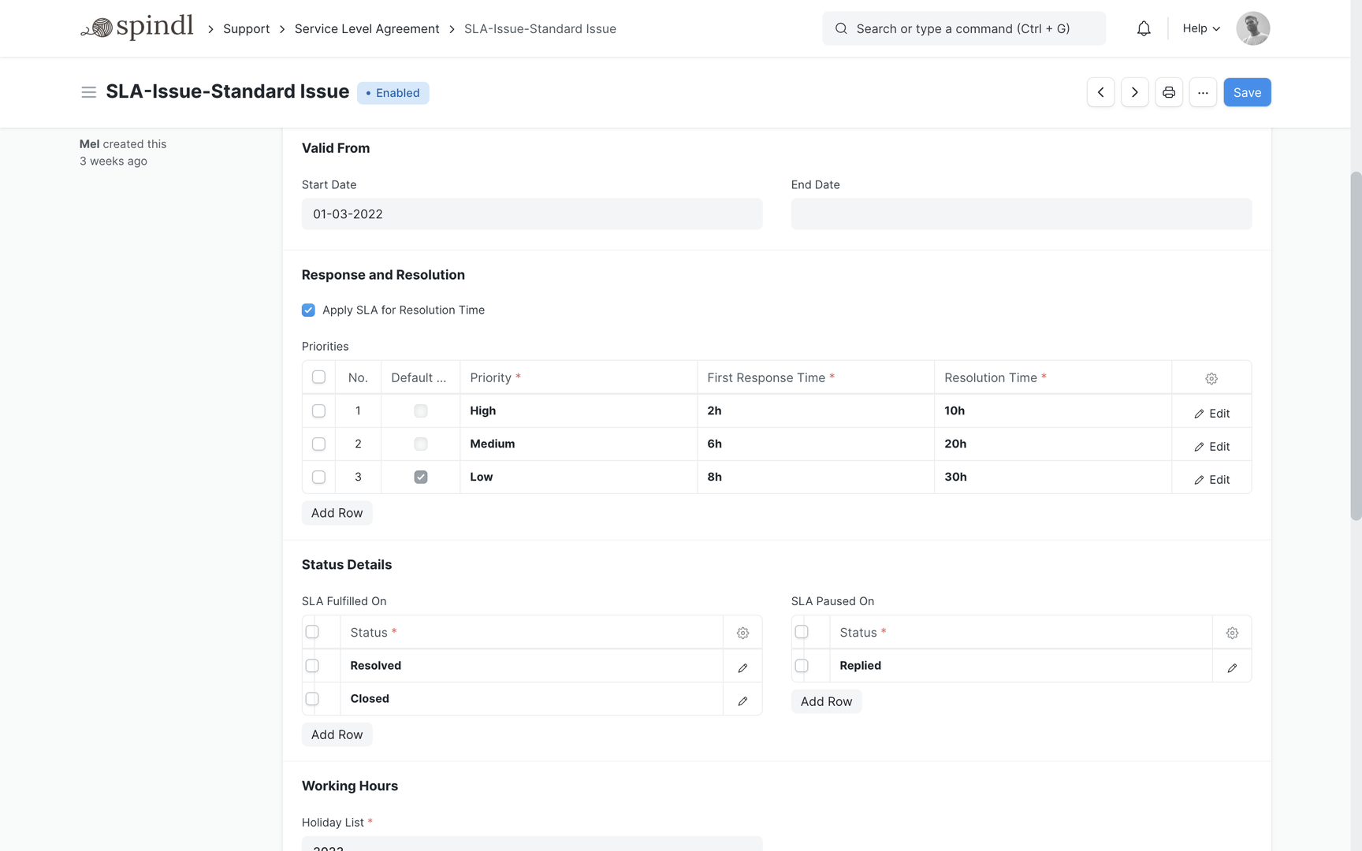Uncheck Apply SLA for Resolution Time
This screenshot has height=851, width=1362.
[308, 310]
